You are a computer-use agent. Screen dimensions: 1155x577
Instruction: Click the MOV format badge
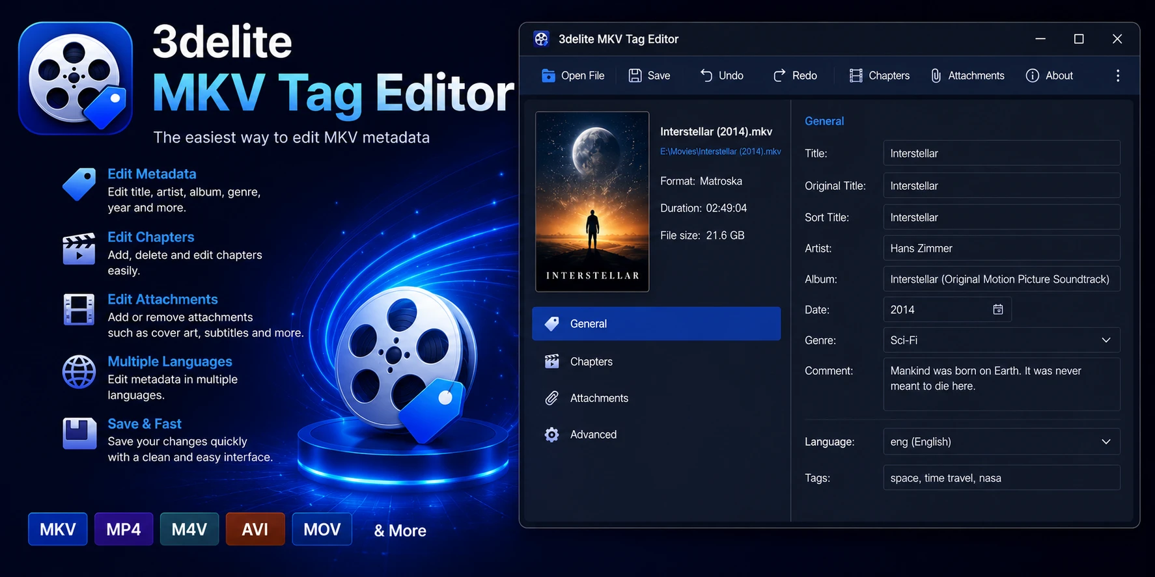click(x=322, y=529)
